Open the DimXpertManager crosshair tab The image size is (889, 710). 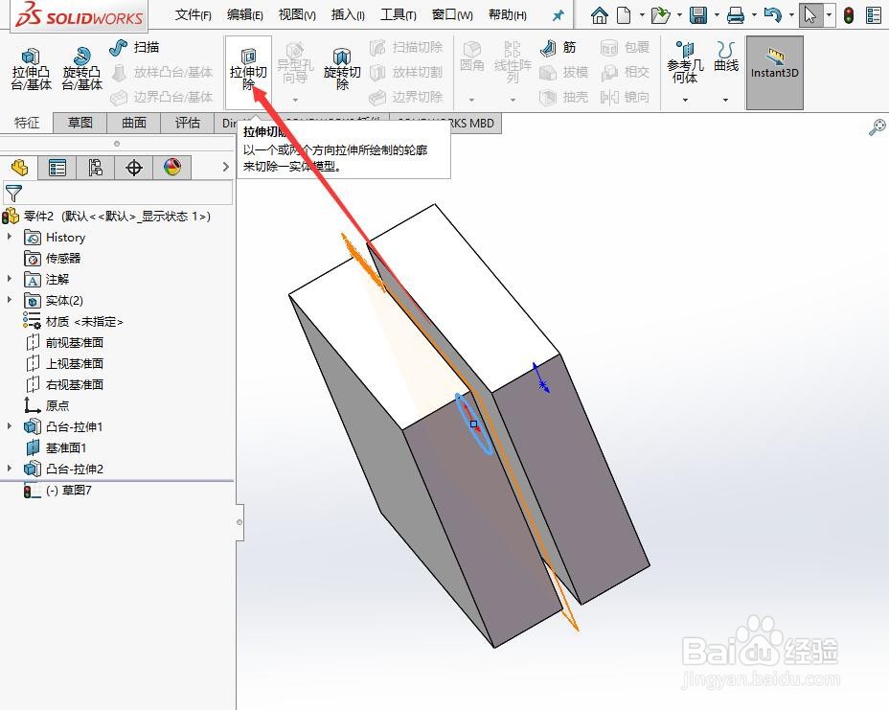pyautogui.click(x=134, y=168)
